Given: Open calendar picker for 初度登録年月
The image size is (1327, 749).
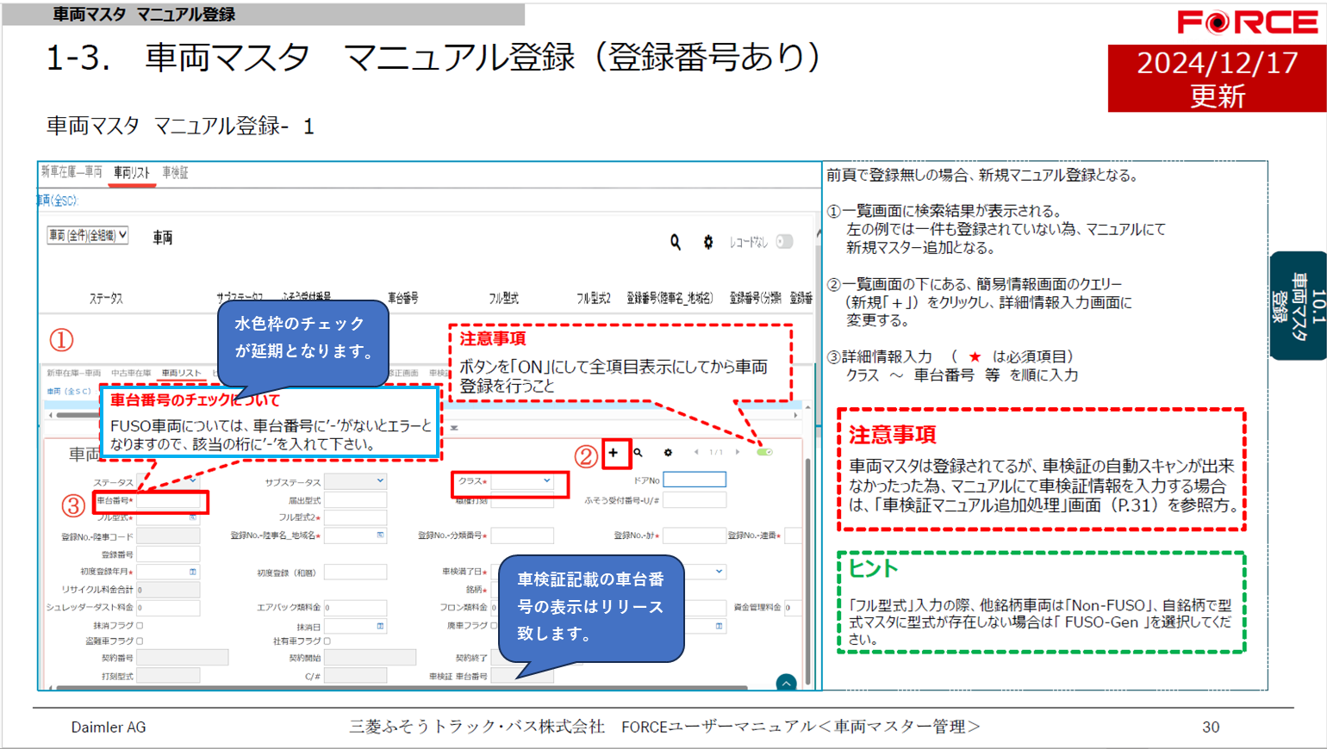Looking at the screenshot, I should coord(193,572).
